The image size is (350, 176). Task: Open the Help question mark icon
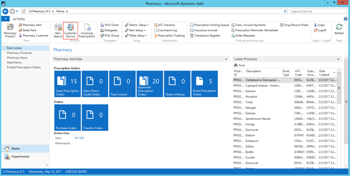(345, 19)
